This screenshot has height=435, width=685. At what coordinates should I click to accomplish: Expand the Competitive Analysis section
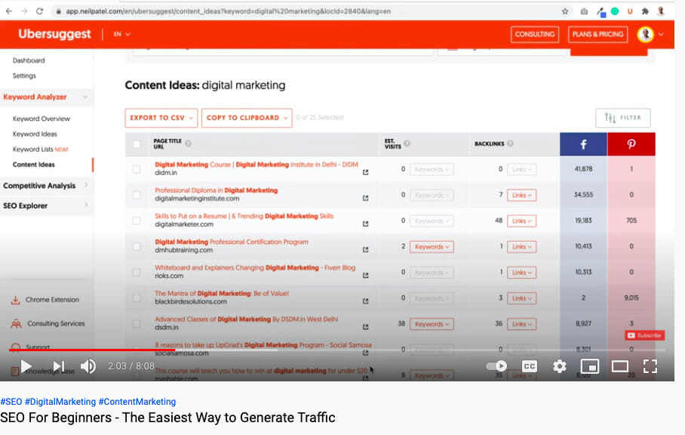pos(46,185)
